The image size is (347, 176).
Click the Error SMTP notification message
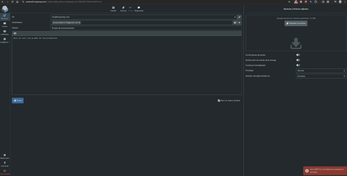[x=325, y=171]
